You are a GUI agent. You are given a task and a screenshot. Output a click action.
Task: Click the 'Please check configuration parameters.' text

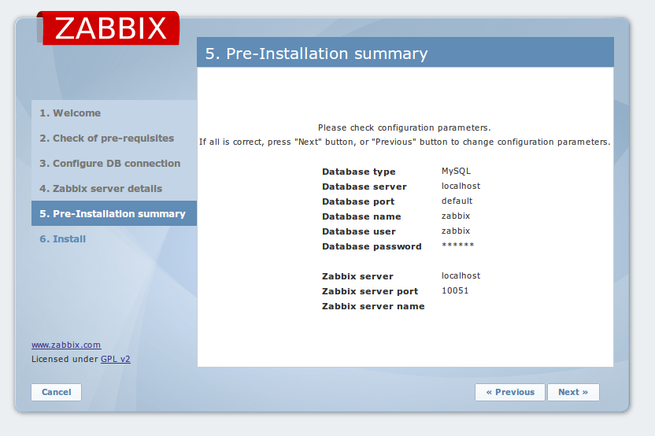click(405, 127)
